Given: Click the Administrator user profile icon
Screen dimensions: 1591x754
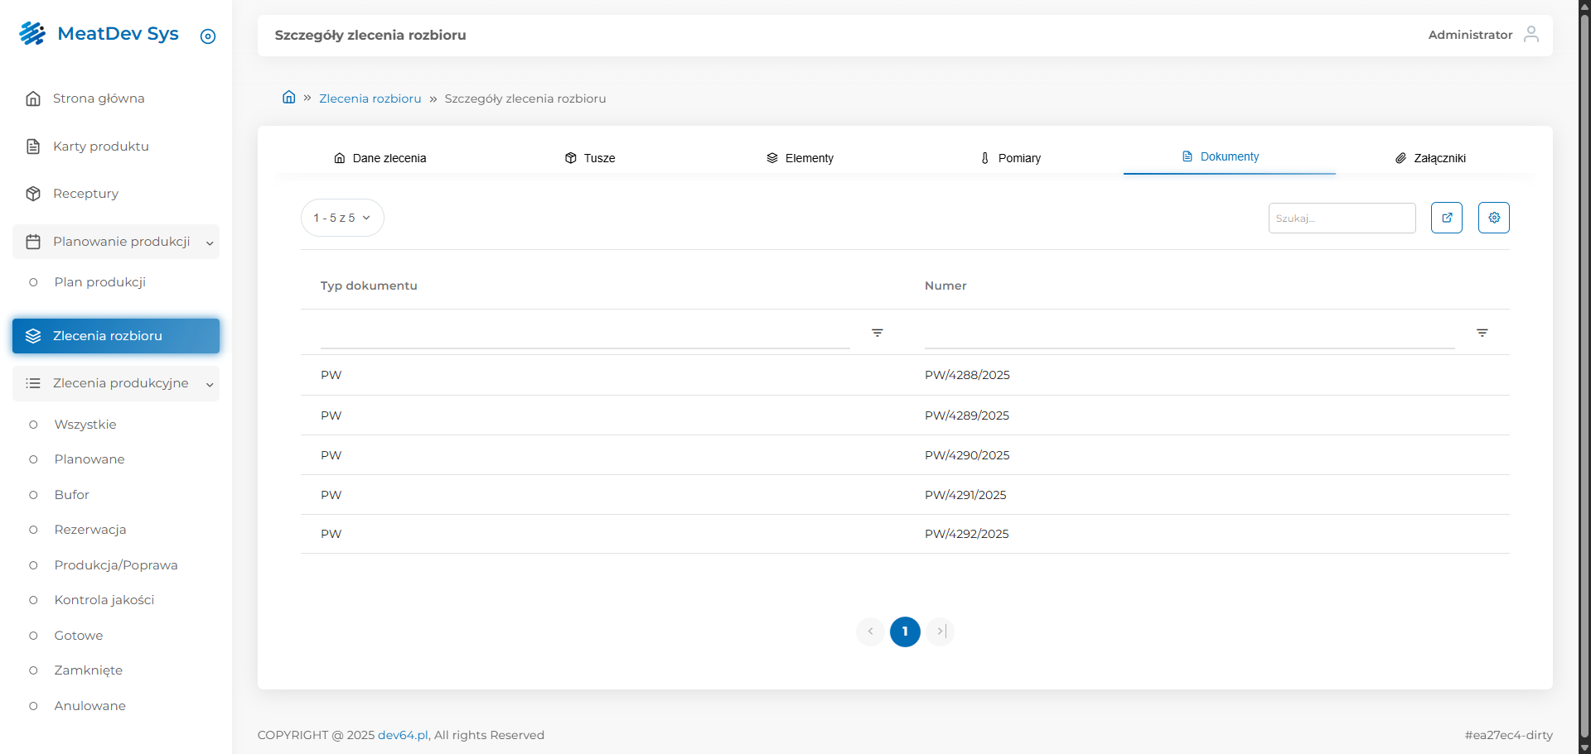Looking at the screenshot, I should coord(1531,34).
